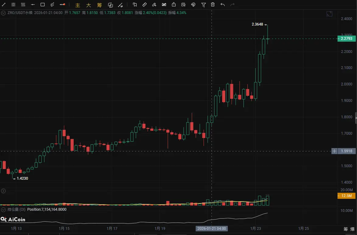
Task: Click the 涨幅 2.40%(0.0423) change value
Action: click(x=150, y=13)
